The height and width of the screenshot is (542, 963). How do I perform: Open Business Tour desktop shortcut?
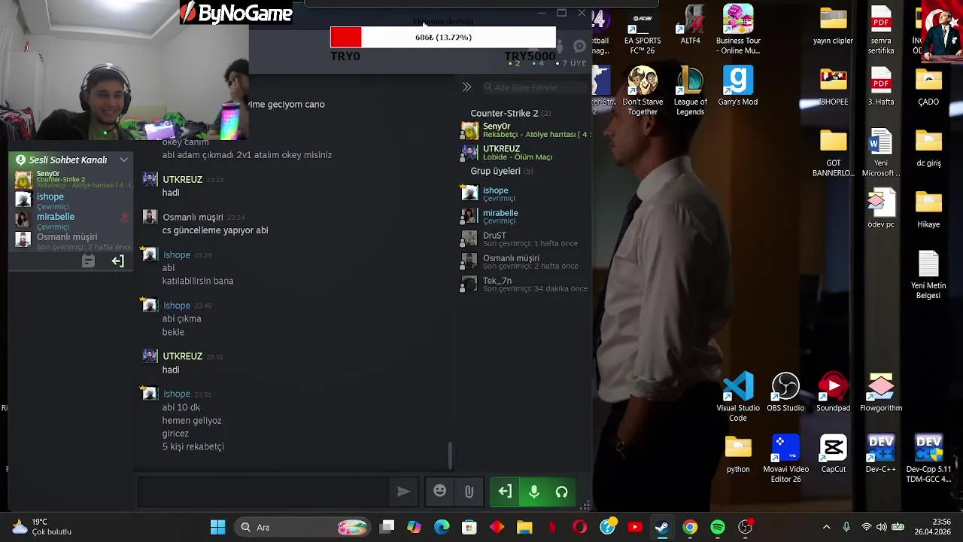tap(738, 30)
